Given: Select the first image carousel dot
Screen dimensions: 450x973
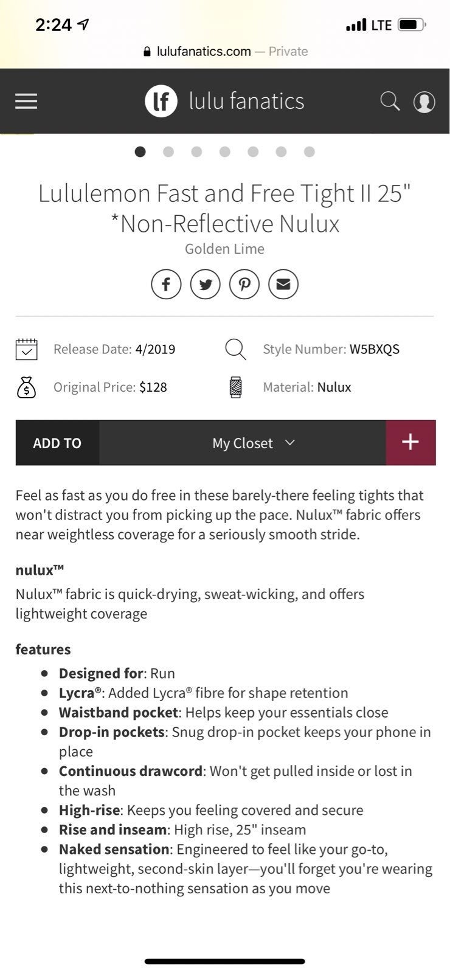Looking at the screenshot, I should coord(140,151).
